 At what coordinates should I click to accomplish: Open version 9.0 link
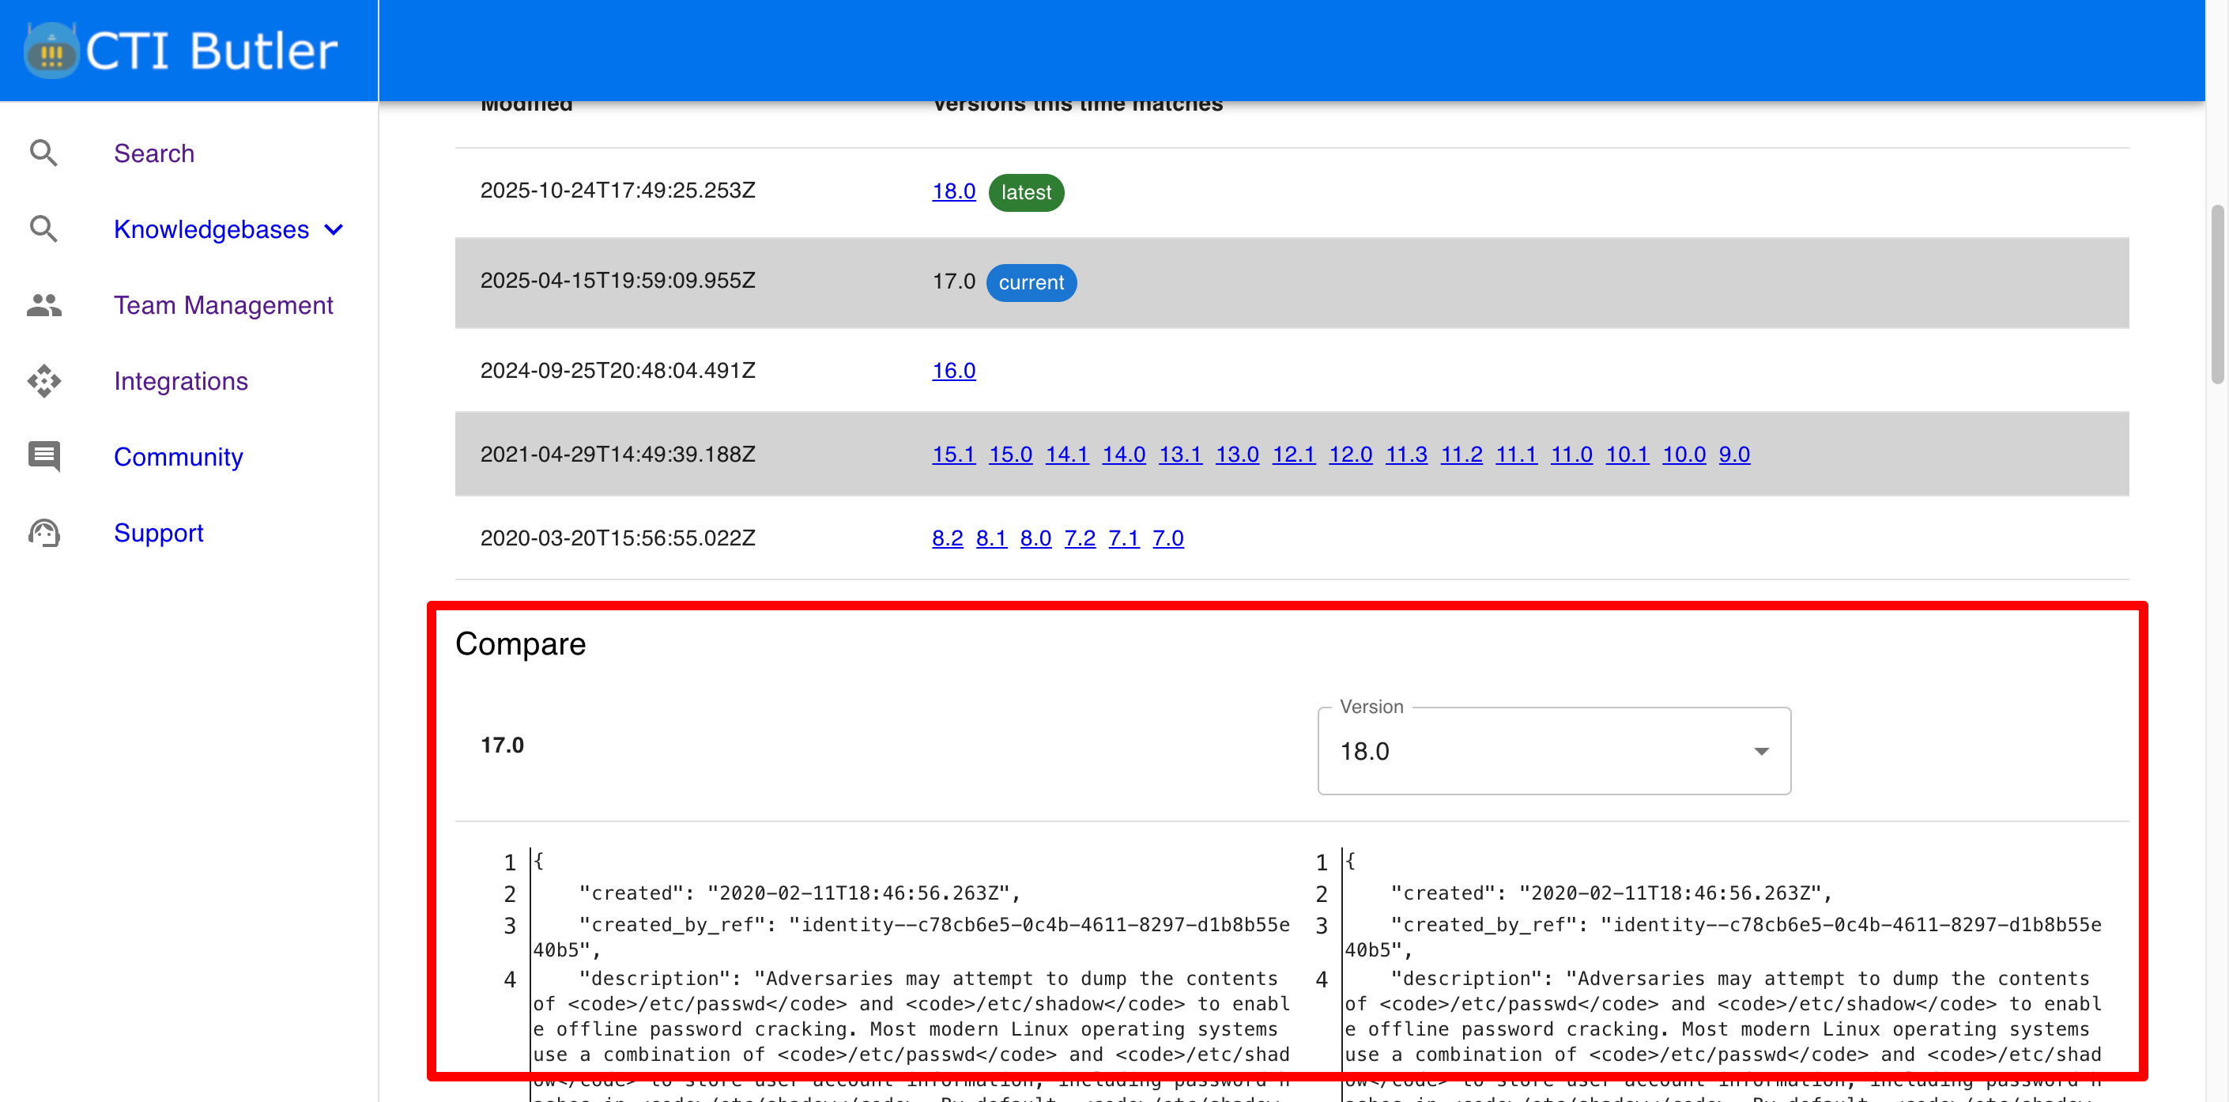pyautogui.click(x=1733, y=455)
